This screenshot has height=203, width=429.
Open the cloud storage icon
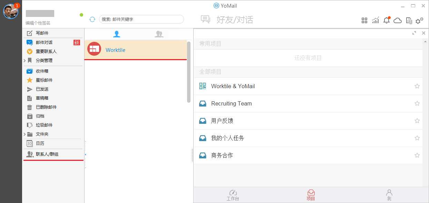pos(398,20)
